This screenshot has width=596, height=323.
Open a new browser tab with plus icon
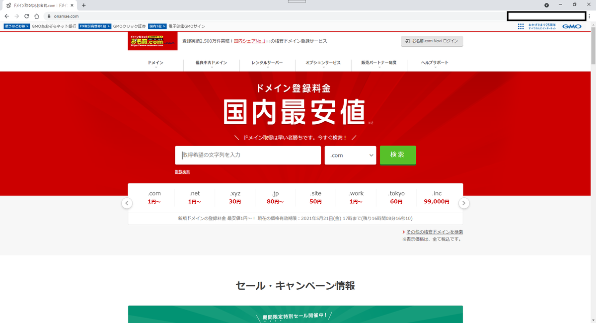(83, 5)
